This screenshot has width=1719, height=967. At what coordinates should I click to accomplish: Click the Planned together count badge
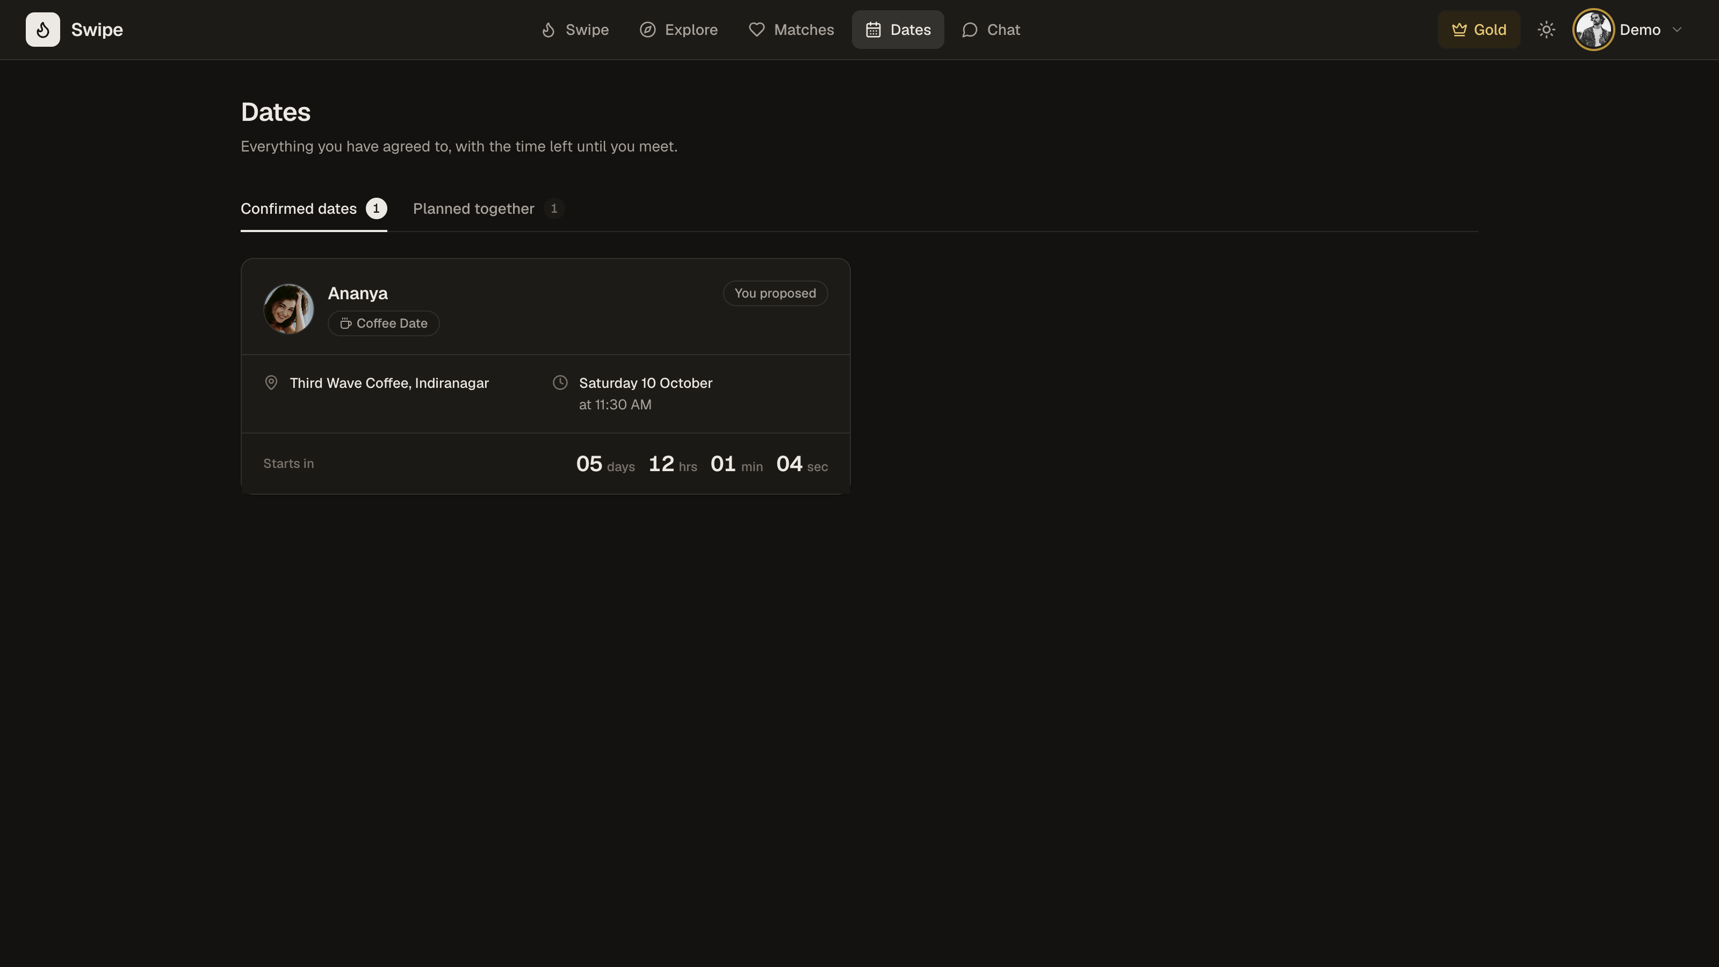point(554,209)
